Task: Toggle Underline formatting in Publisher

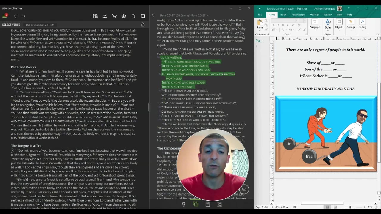Action: 283,25
